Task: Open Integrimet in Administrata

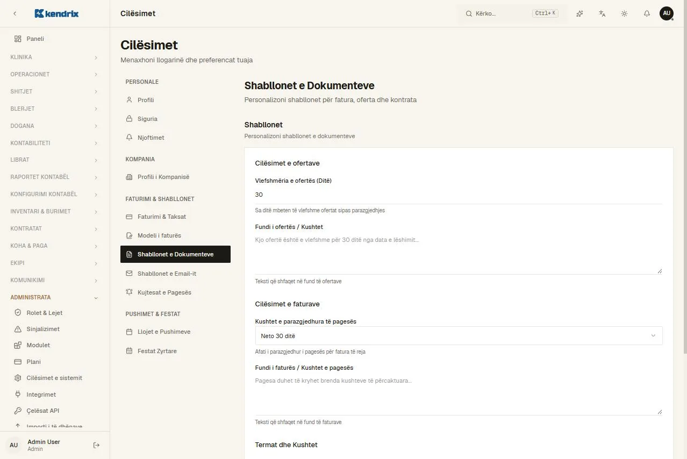Action: coord(55,395)
